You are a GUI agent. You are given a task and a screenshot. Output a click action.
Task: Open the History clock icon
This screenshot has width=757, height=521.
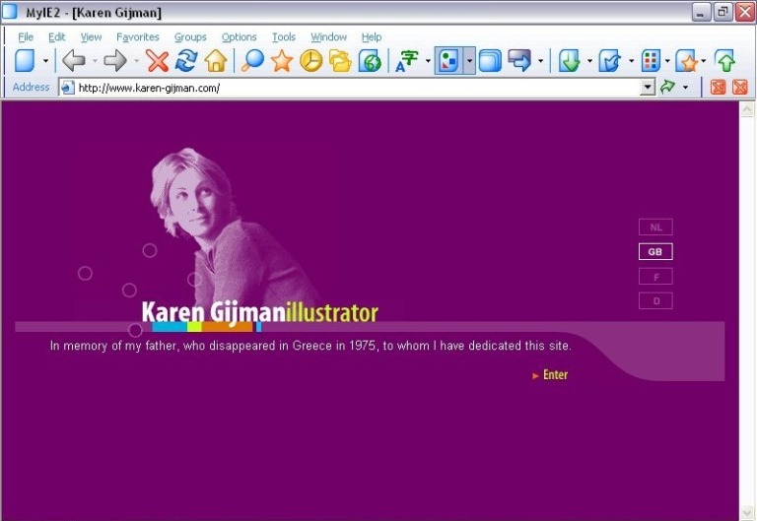click(310, 61)
